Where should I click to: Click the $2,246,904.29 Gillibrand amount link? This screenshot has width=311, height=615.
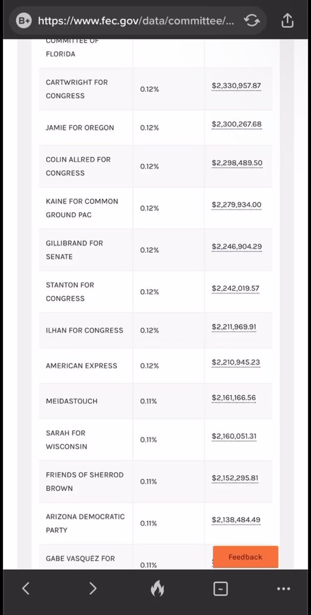[237, 247]
